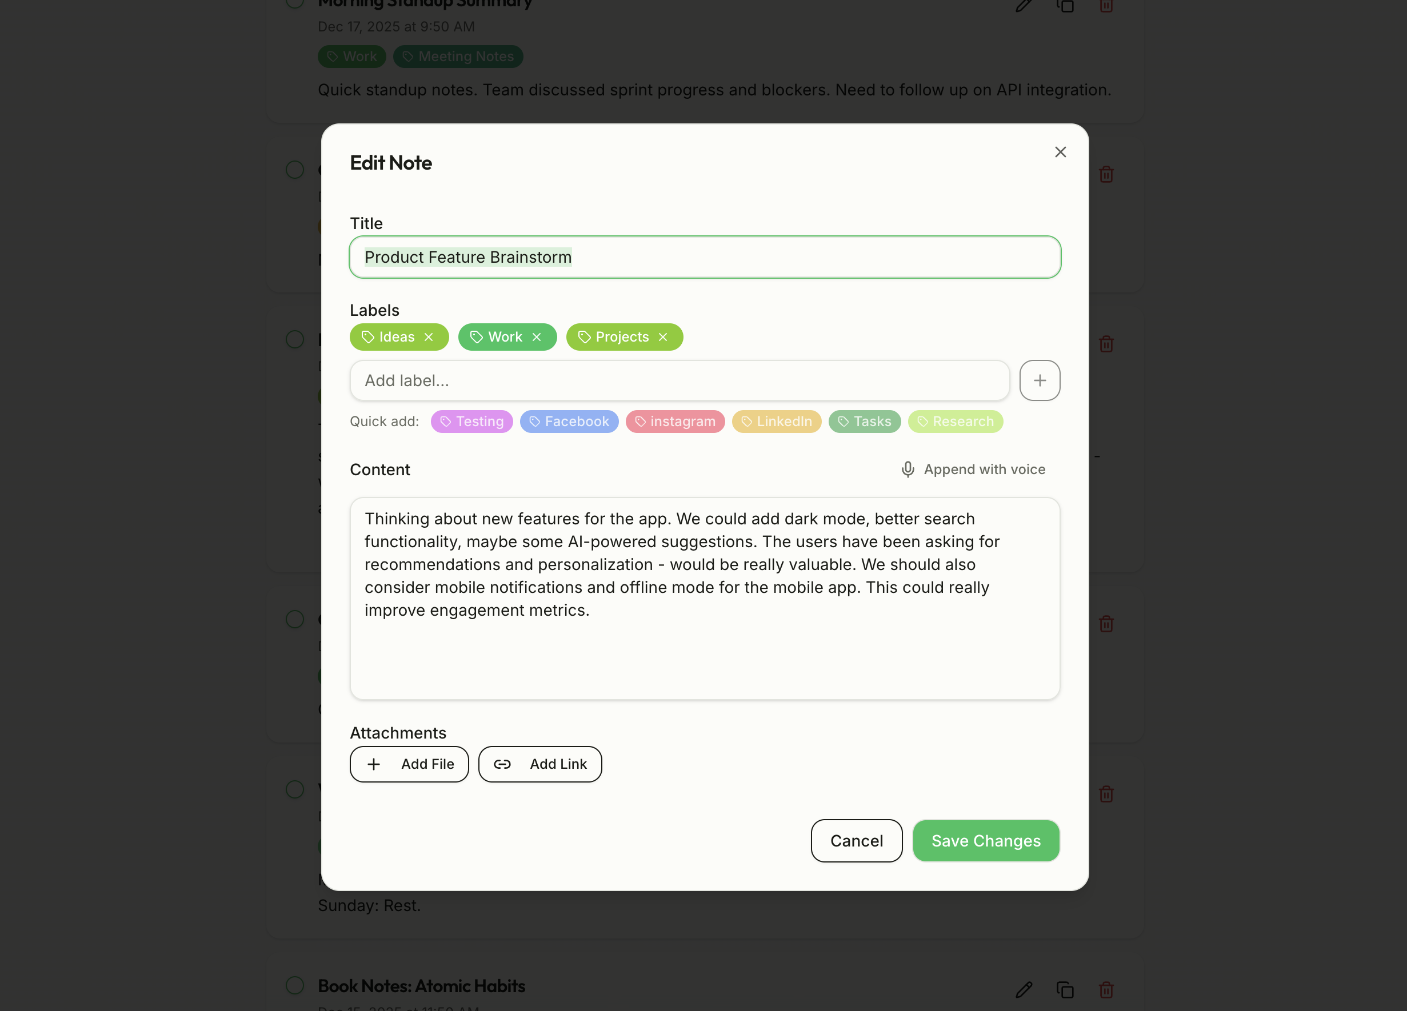Viewport: 1407px width, 1011px height.
Task: Toggle completion circle on Book Notes: Atomic Habits
Action: coord(295,986)
